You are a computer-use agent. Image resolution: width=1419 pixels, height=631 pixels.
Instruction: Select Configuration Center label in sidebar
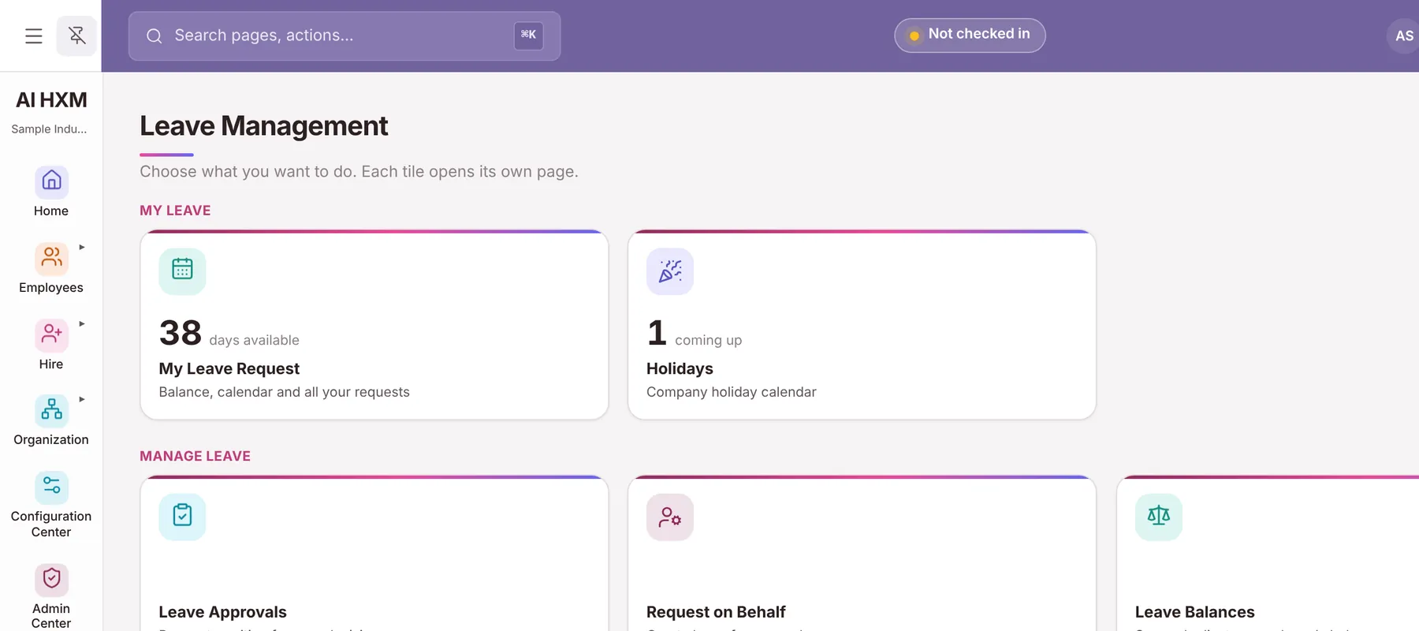coord(51,524)
